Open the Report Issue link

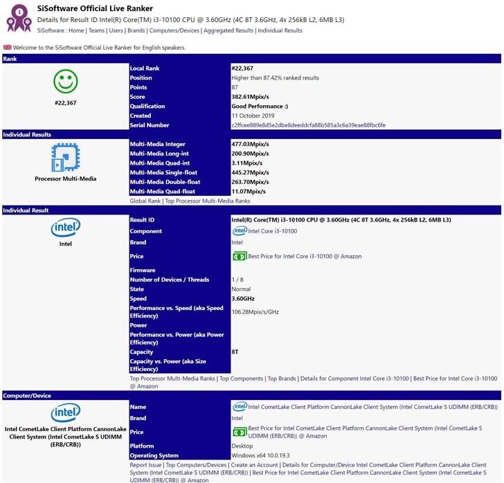pyautogui.click(x=145, y=465)
